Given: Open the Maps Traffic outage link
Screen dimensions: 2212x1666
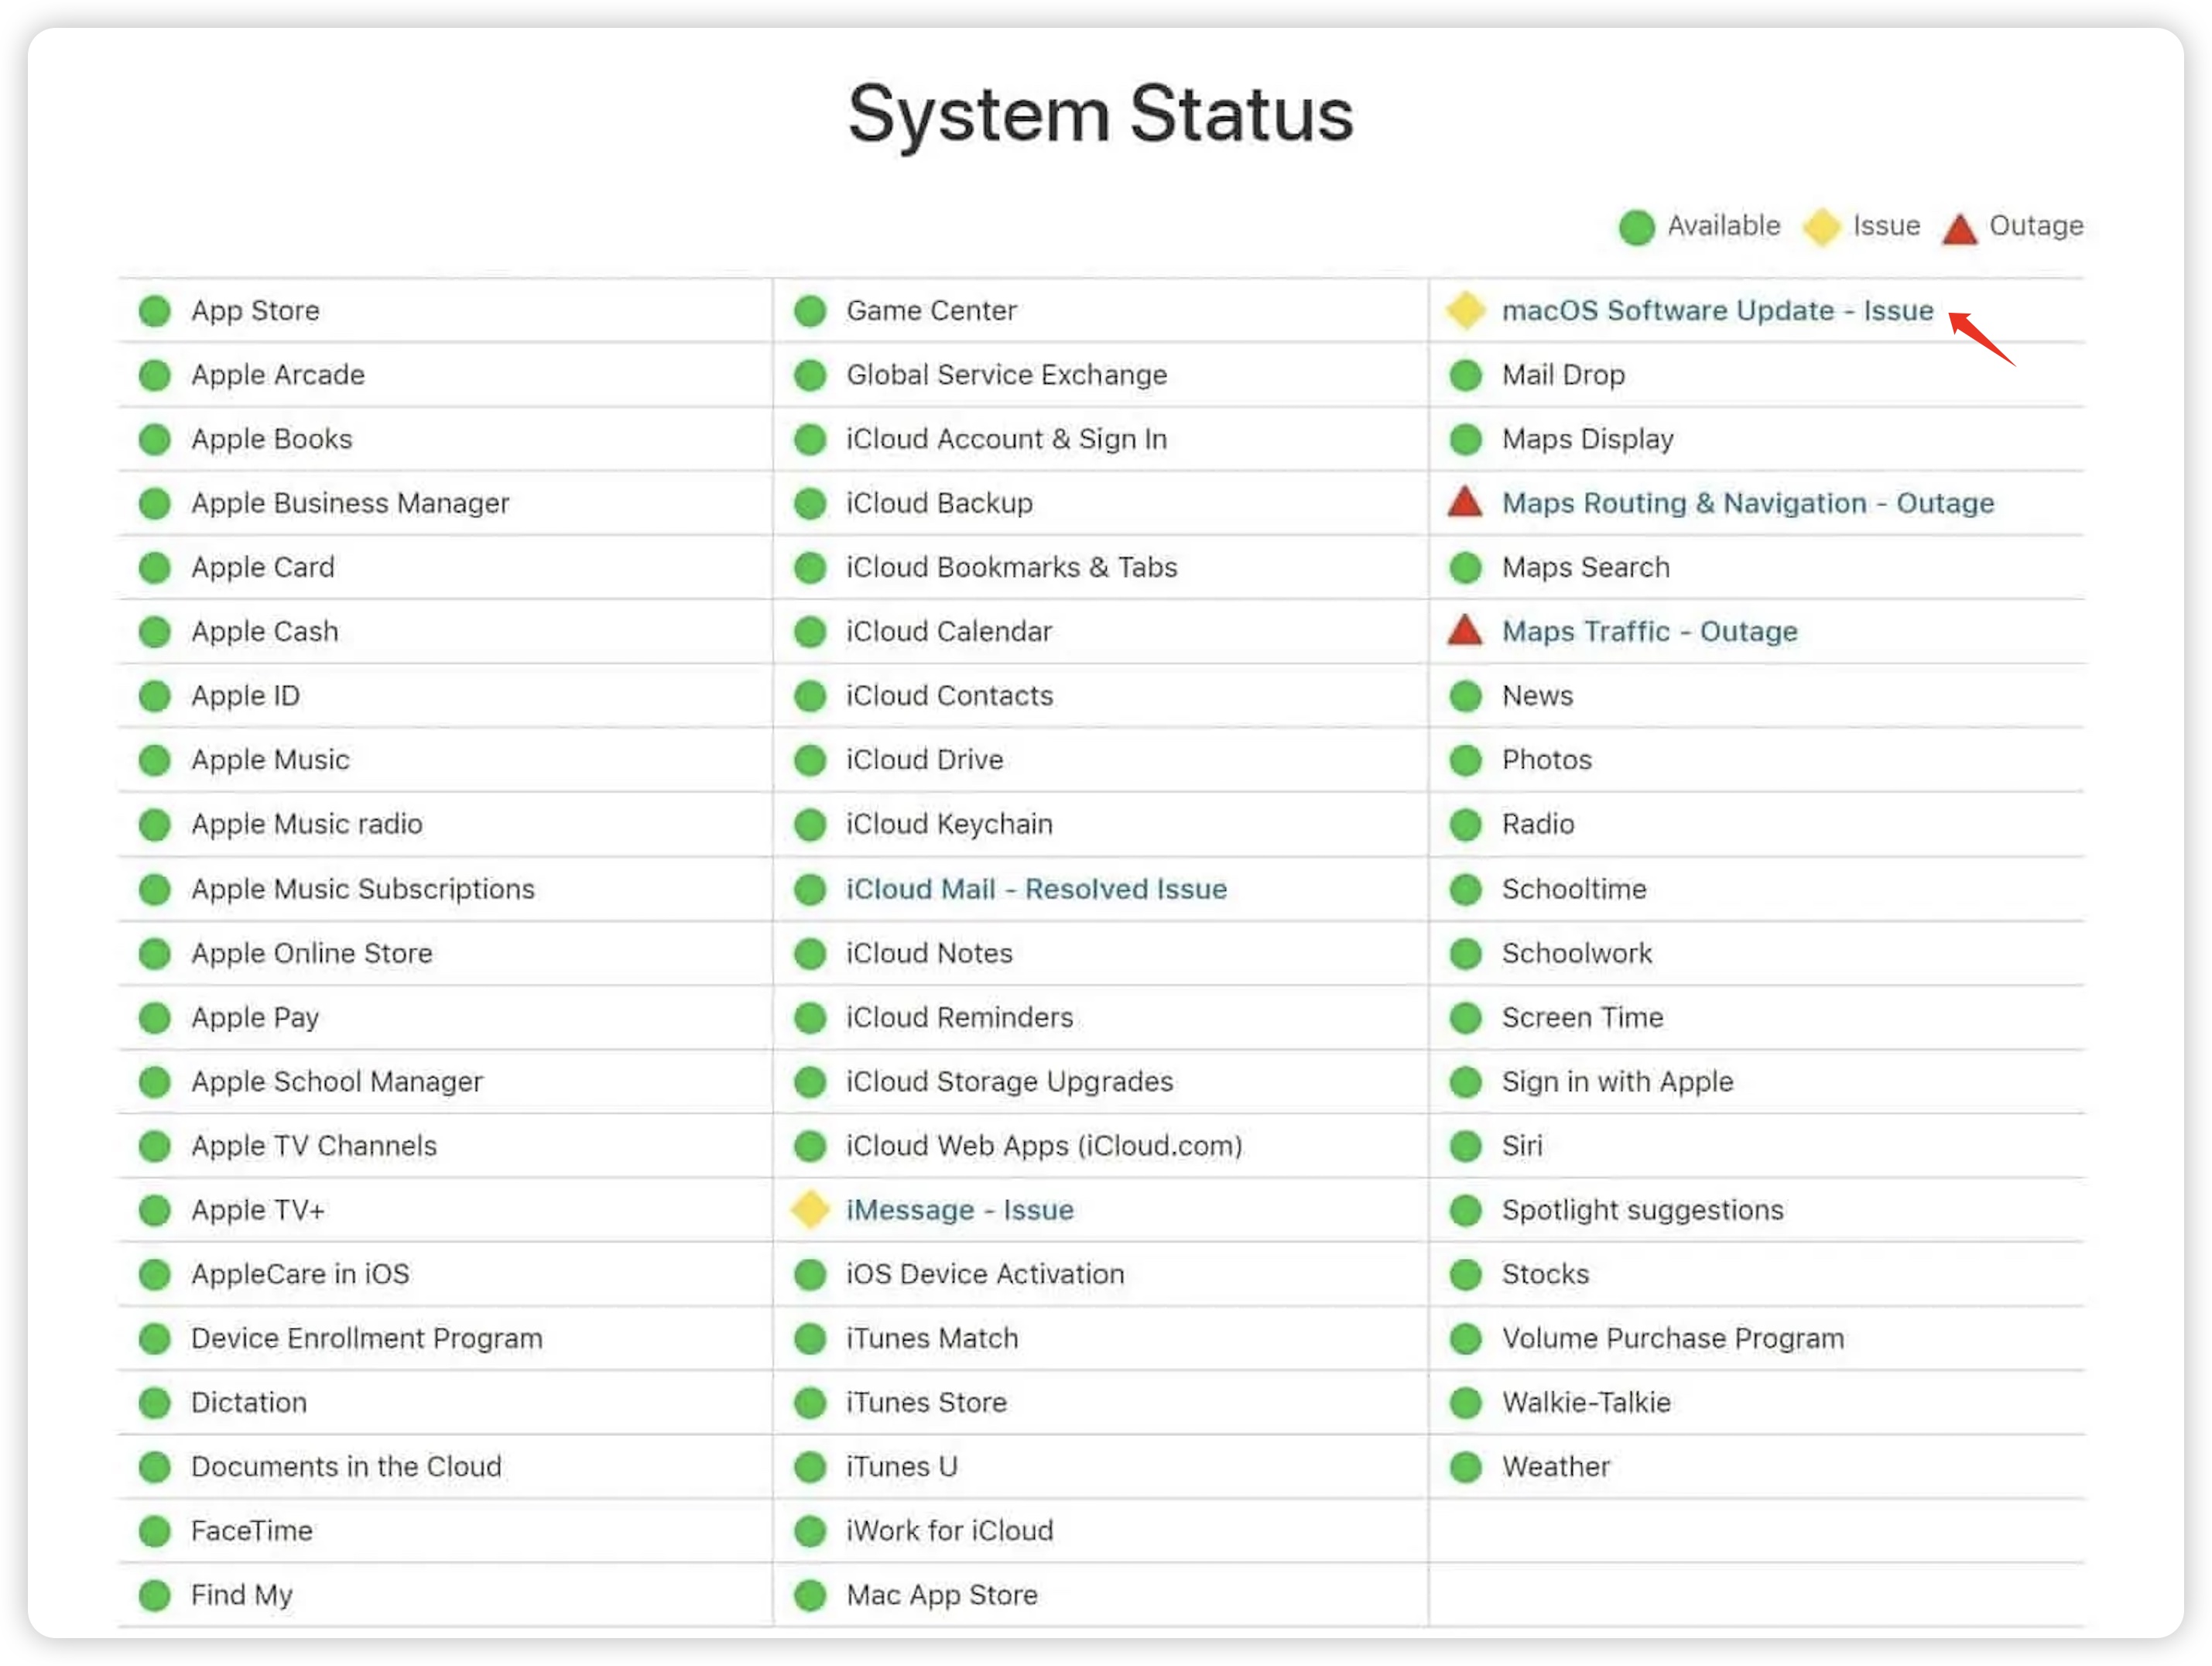Looking at the screenshot, I should coord(1649,632).
